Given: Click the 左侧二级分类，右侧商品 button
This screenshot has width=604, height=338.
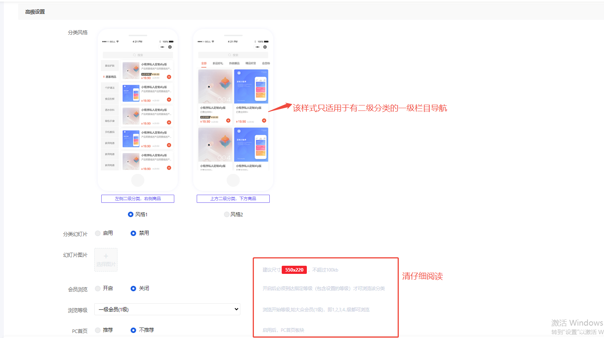Looking at the screenshot, I should click(138, 199).
